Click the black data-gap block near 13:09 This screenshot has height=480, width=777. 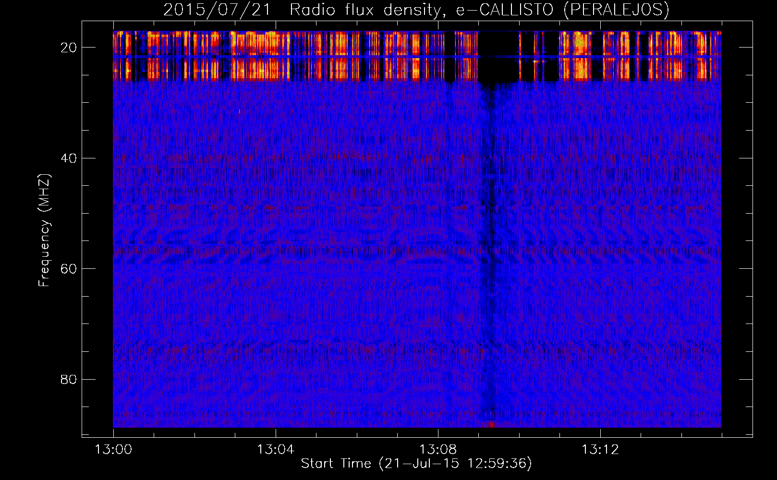pos(498,58)
